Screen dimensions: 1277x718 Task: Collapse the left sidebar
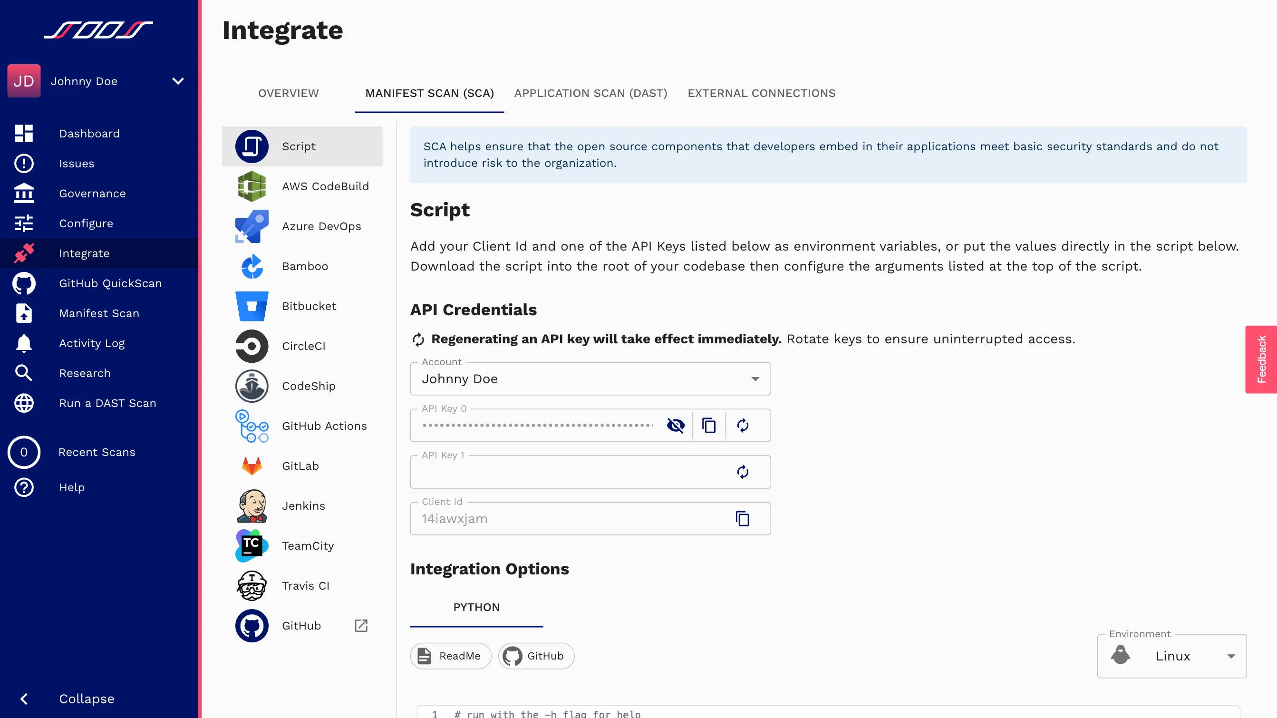86,699
